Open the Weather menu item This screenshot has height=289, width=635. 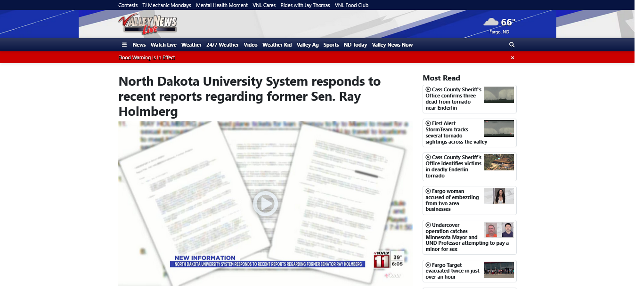pos(191,45)
